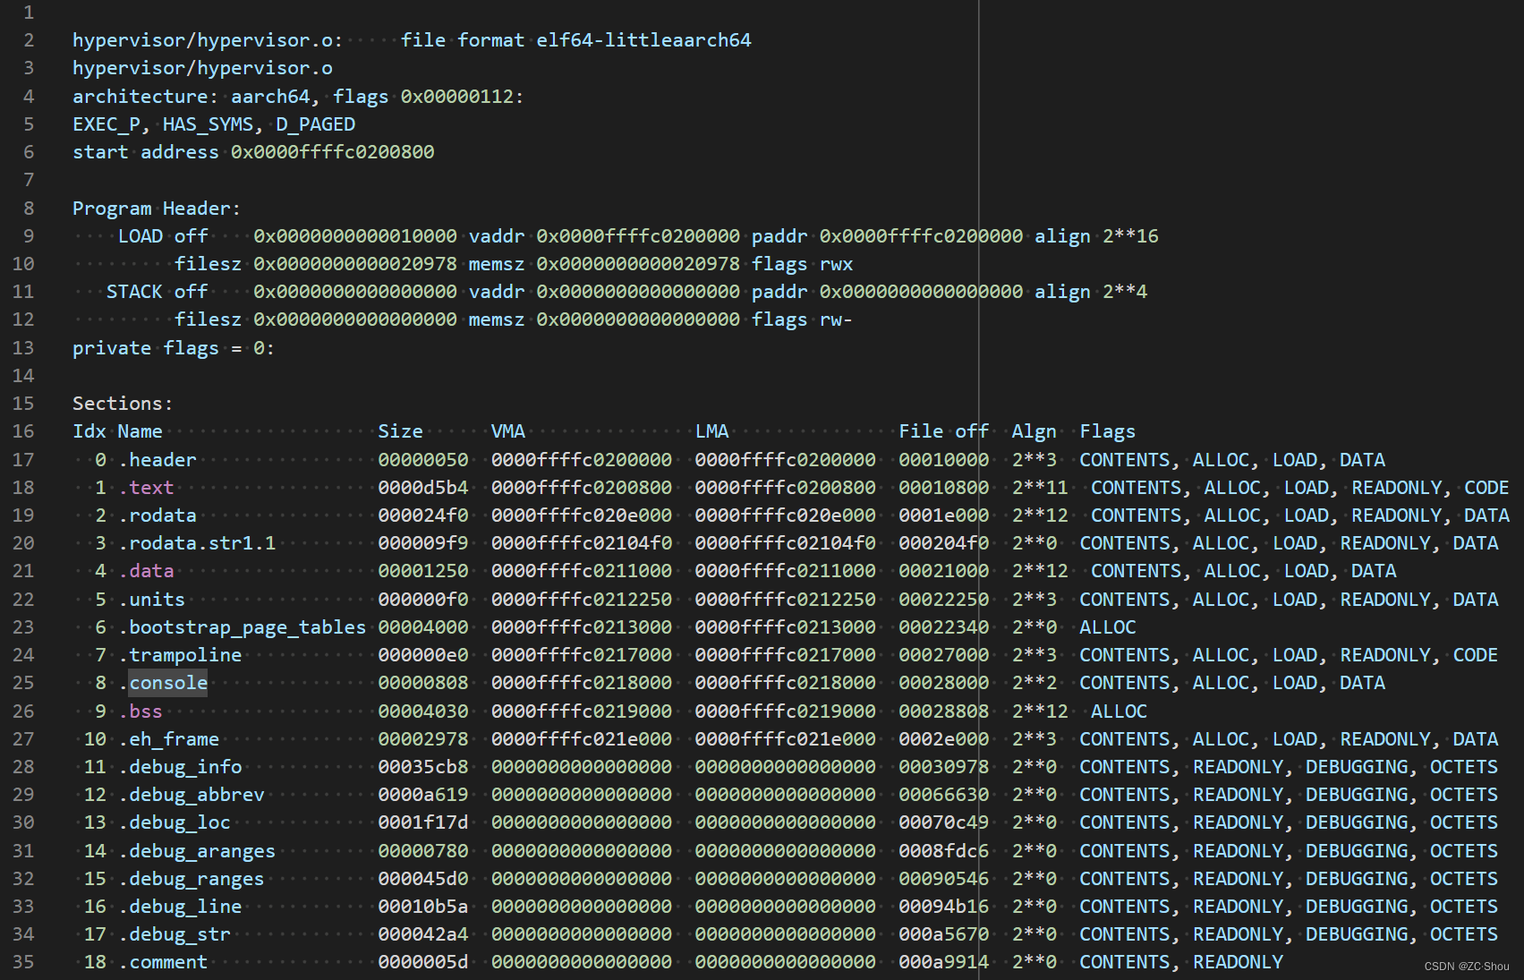Image resolution: width=1524 pixels, height=980 pixels.
Task: Click the 'private flags = 0:' line
Action: [x=174, y=347]
